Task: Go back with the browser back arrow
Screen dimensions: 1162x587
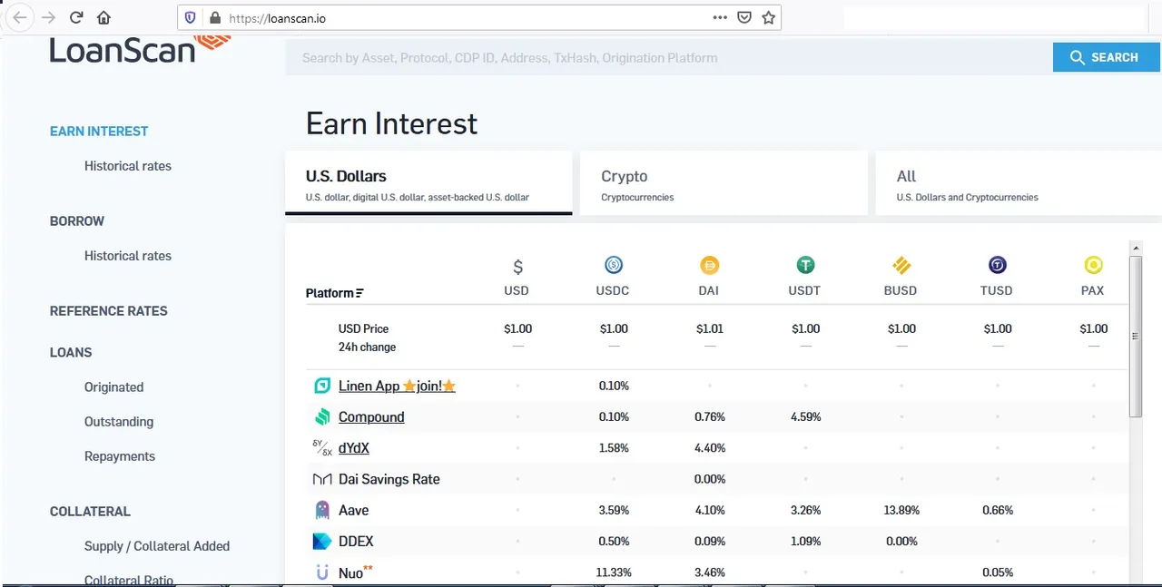Action: [x=20, y=17]
